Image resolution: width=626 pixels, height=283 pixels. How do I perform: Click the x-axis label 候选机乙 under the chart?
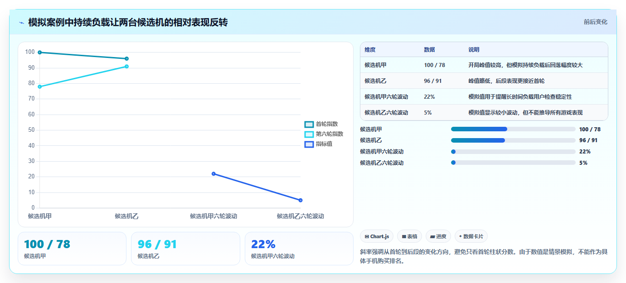coord(126,216)
